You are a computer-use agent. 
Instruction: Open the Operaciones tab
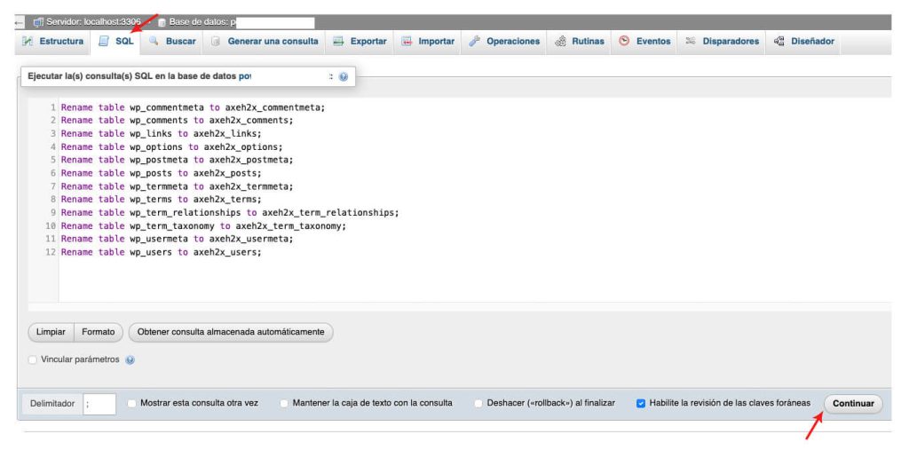[504, 42]
